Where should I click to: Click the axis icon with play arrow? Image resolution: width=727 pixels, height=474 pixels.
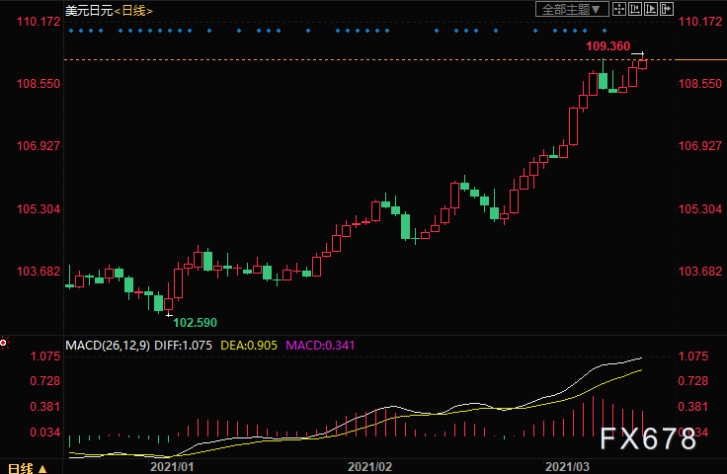(651, 9)
